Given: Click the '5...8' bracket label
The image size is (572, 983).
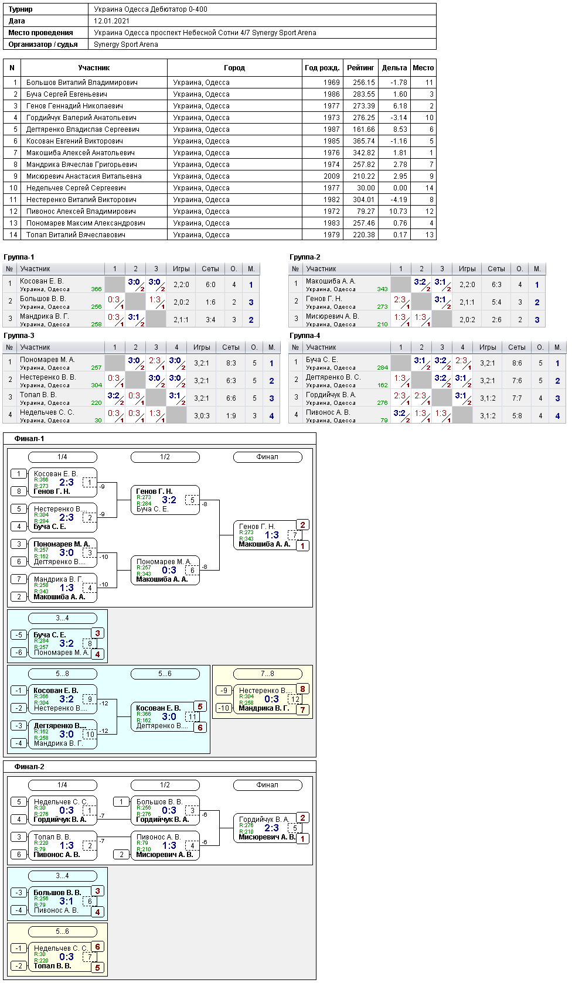Looking at the screenshot, I should click(x=62, y=674).
